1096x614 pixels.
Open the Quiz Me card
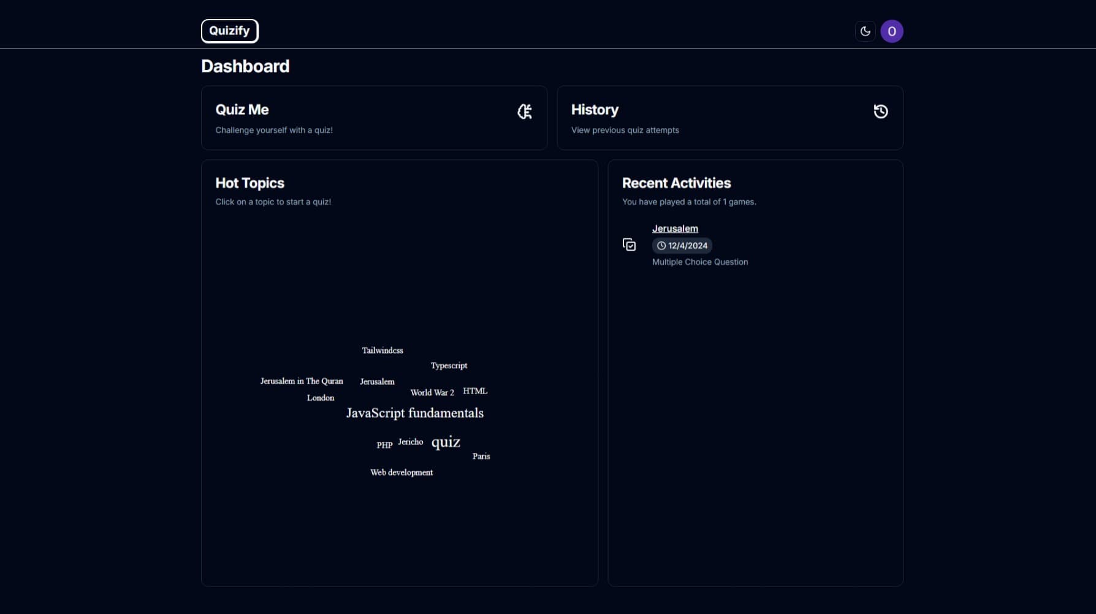373,118
